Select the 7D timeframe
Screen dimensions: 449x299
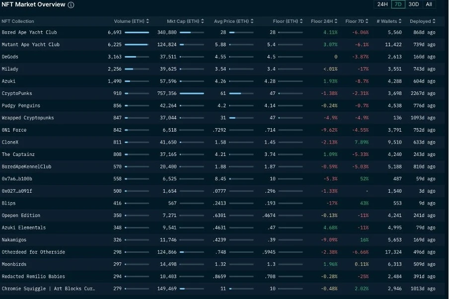coord(398,4)
